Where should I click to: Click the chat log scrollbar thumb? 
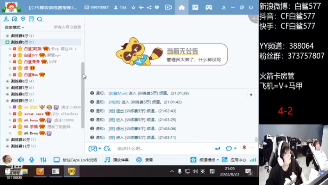(x=256, y=139)
